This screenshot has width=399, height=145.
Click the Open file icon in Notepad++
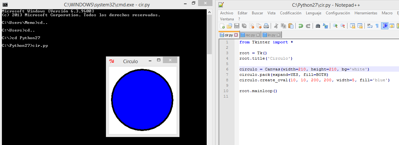point(229,26)
